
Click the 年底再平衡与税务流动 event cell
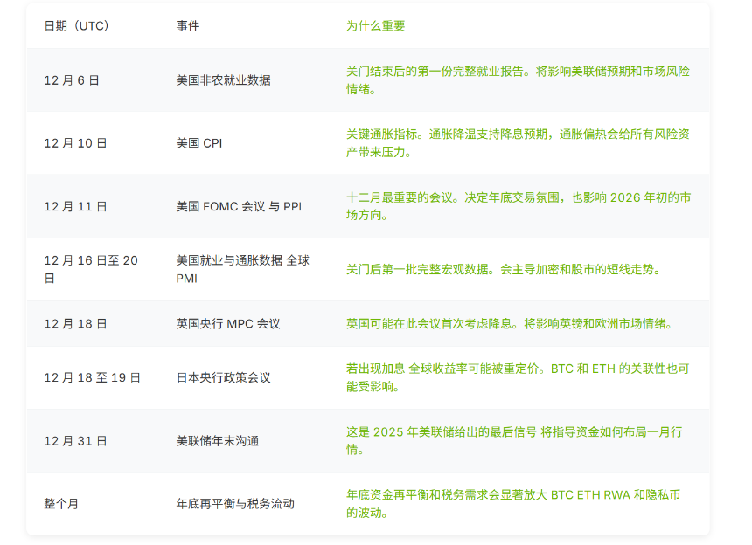235,504
